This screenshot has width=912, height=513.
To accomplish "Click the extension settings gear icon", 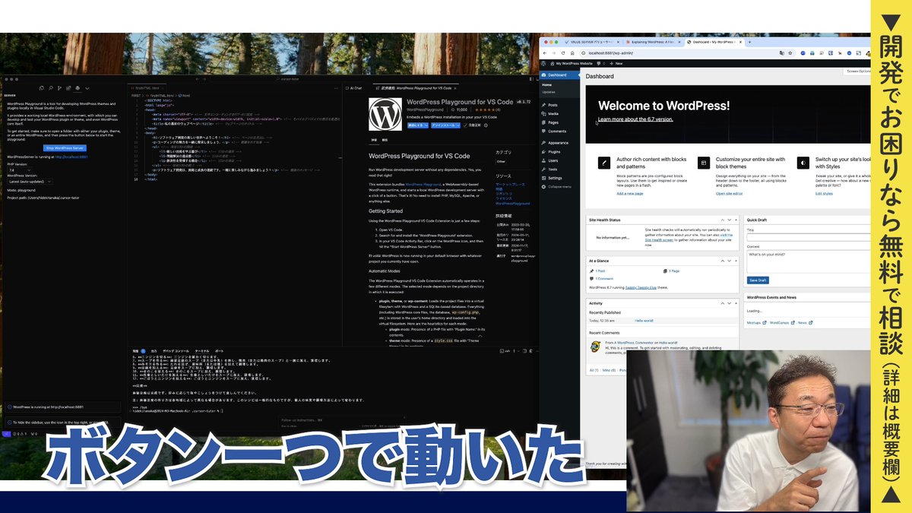I will pos(486,125).
